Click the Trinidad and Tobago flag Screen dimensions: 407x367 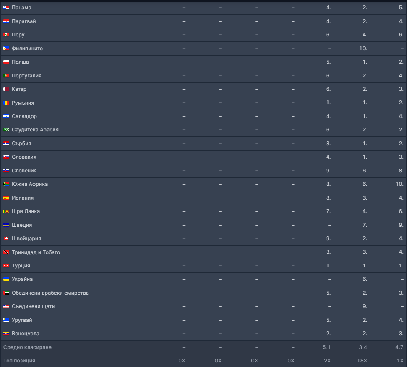tap(6, 252)
